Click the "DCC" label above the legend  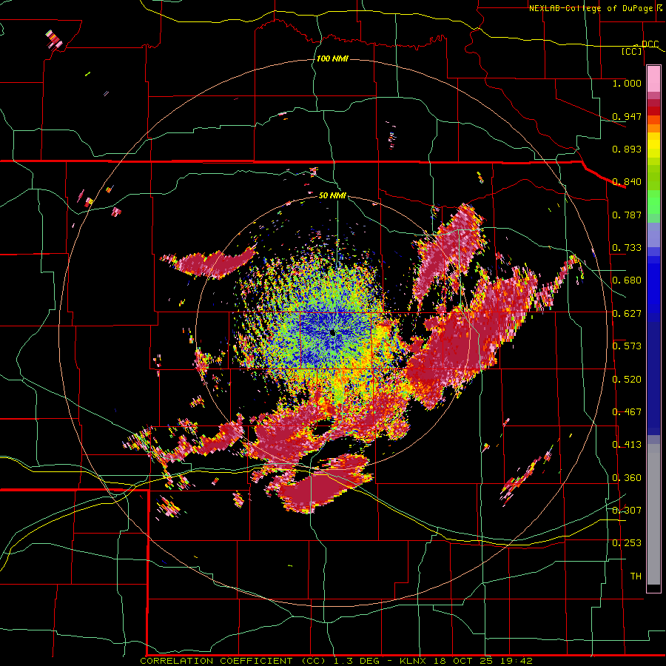coord(650,44)
